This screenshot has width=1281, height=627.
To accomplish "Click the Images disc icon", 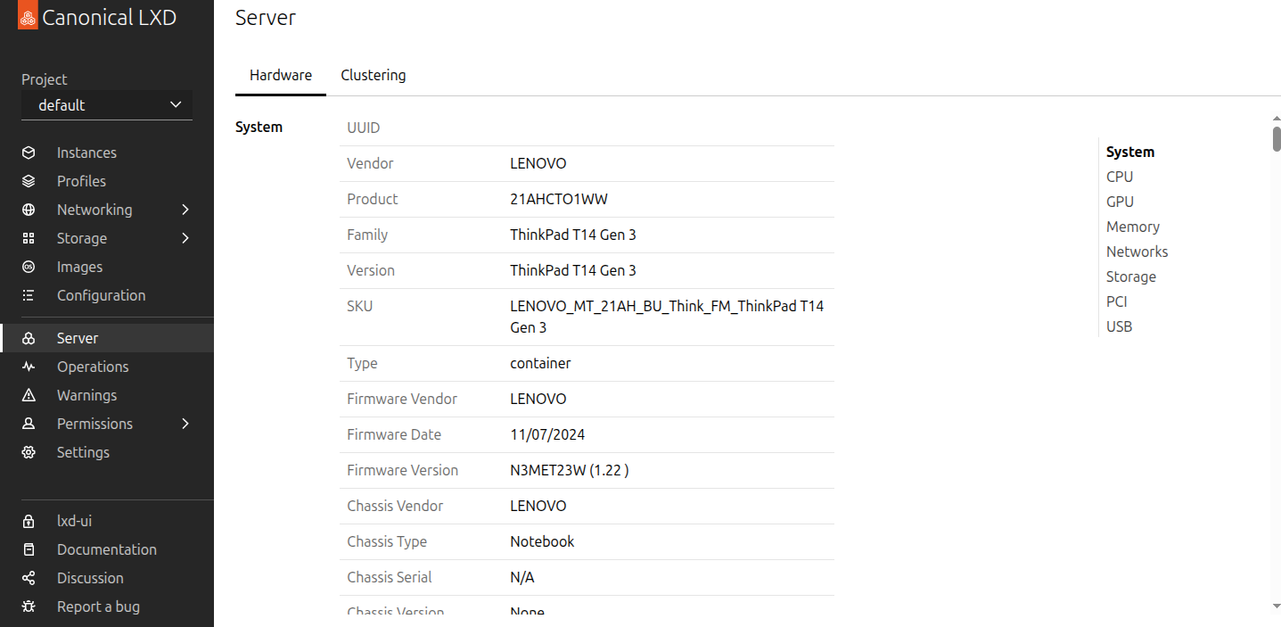I will point(29,267).
